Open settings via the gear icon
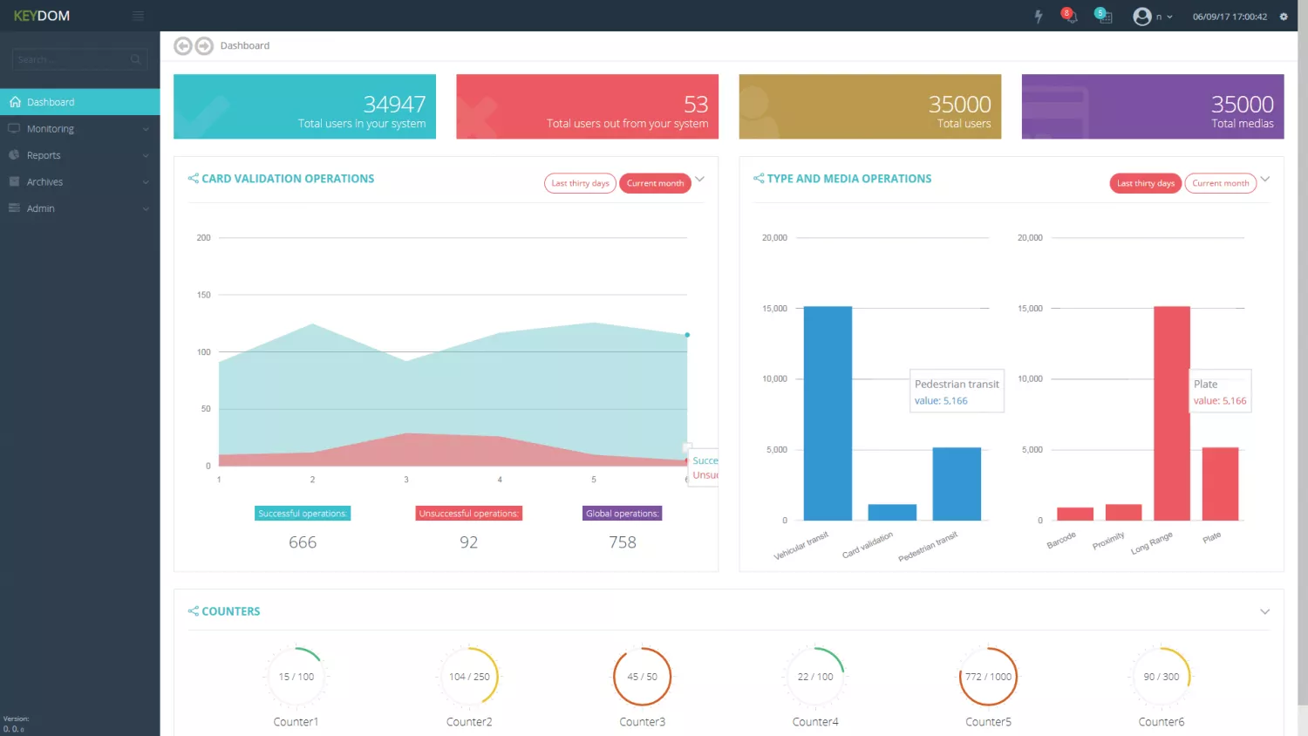The height and width of the screenshot is (736, 1308). [1284, 17]
